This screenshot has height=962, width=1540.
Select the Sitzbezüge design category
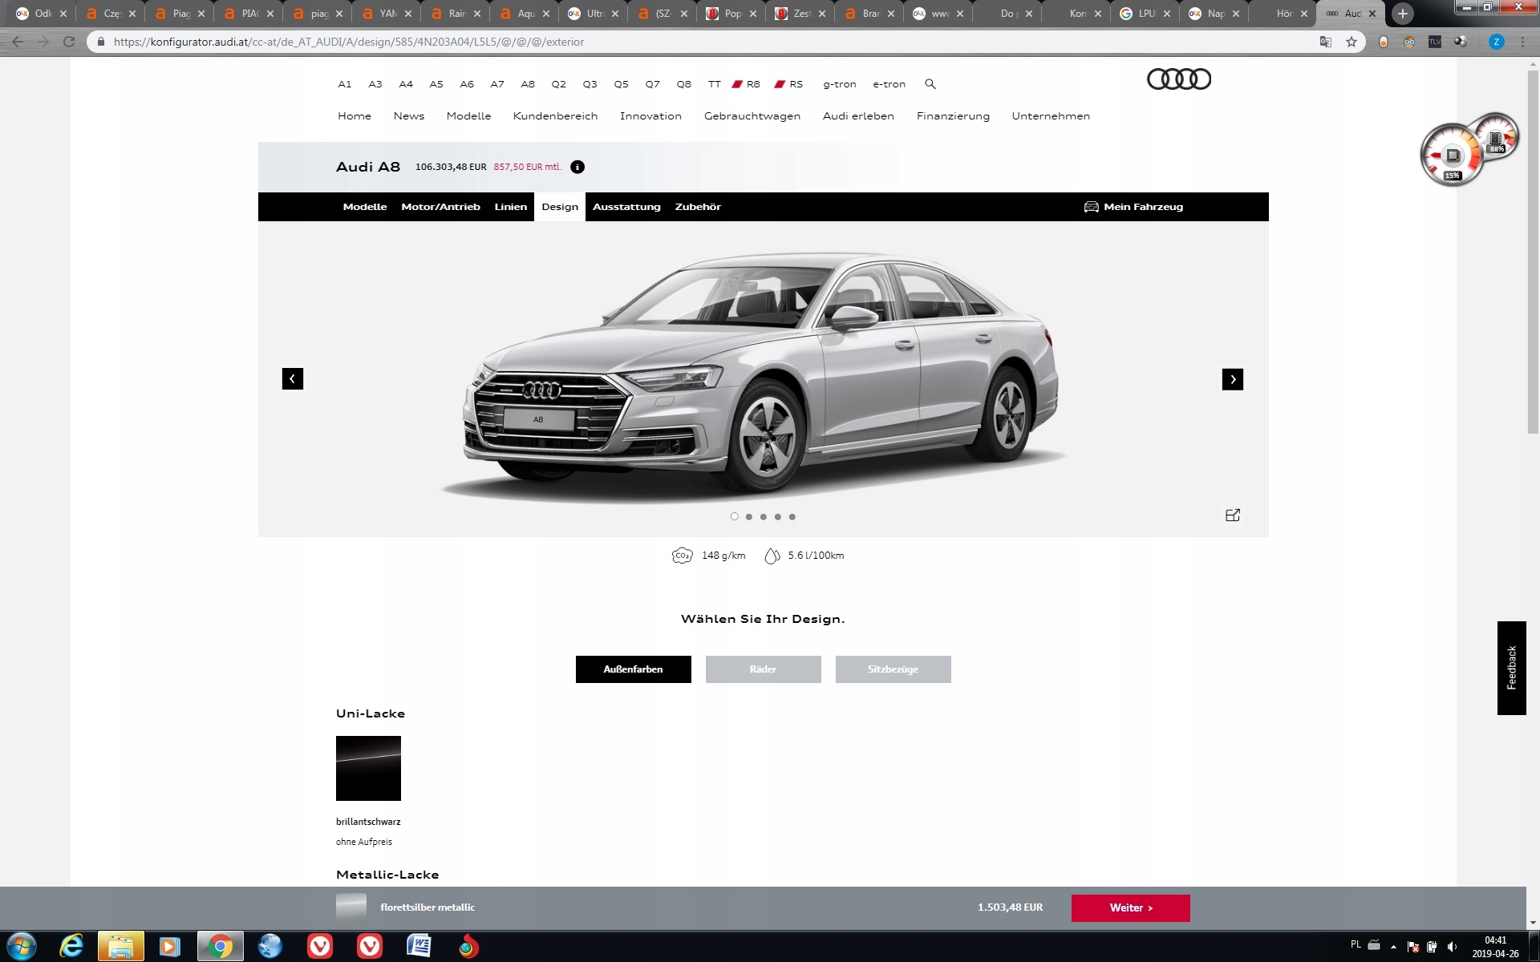point(894,669)
